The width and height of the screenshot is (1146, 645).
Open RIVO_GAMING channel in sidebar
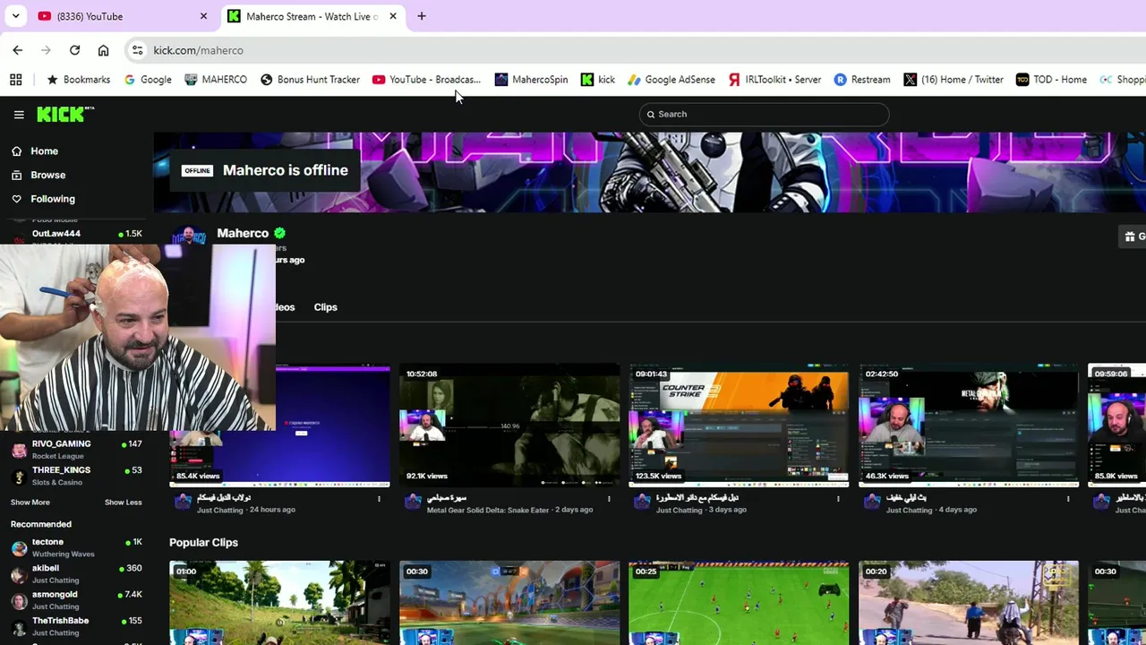pos(76,450)
